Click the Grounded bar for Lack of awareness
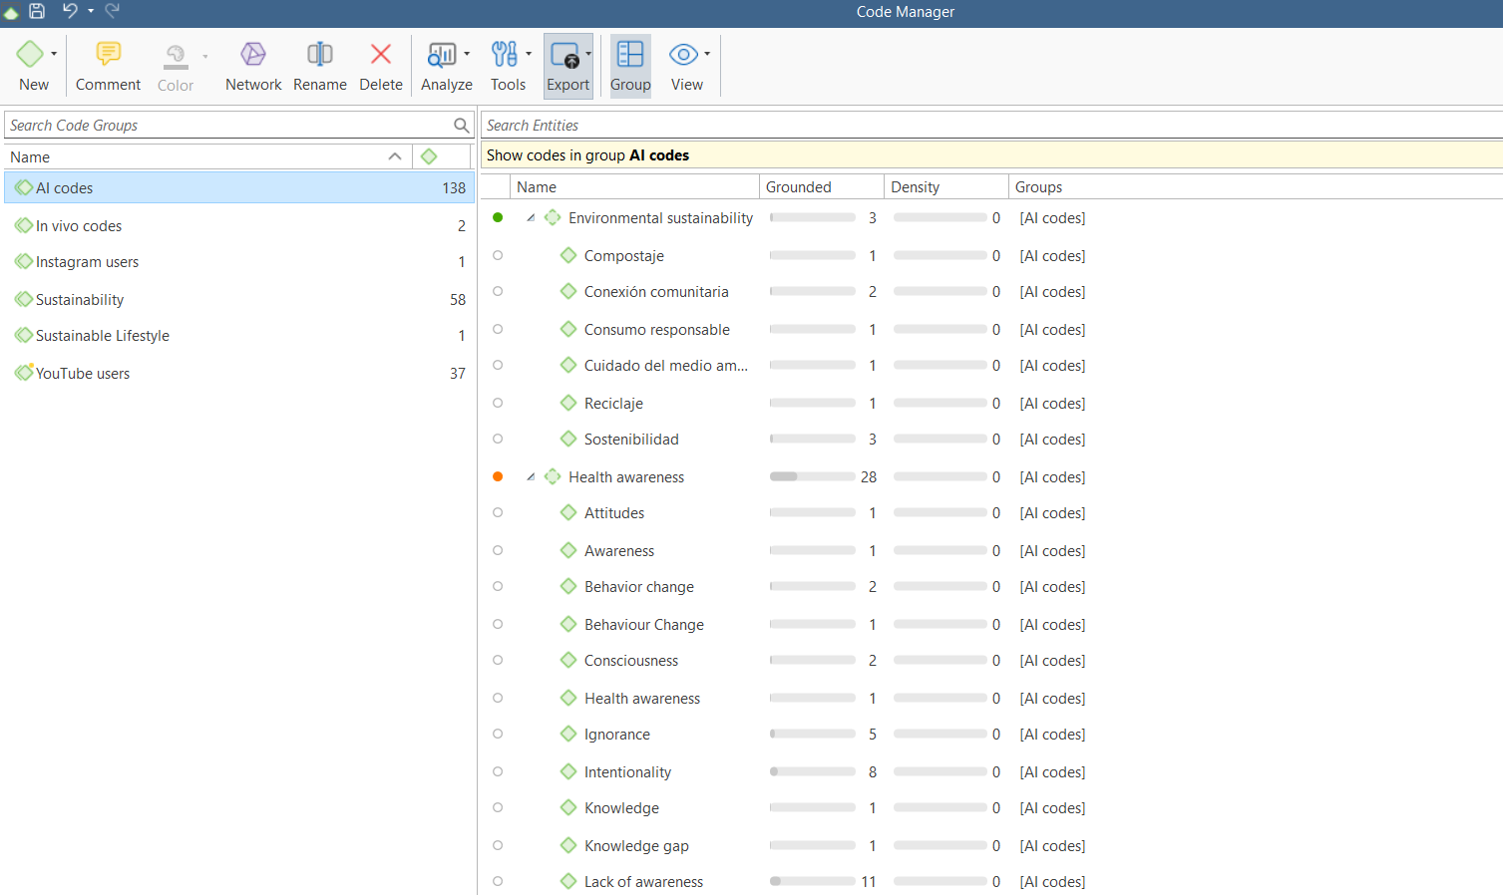Screen dimensions: 1503x895 812,881
